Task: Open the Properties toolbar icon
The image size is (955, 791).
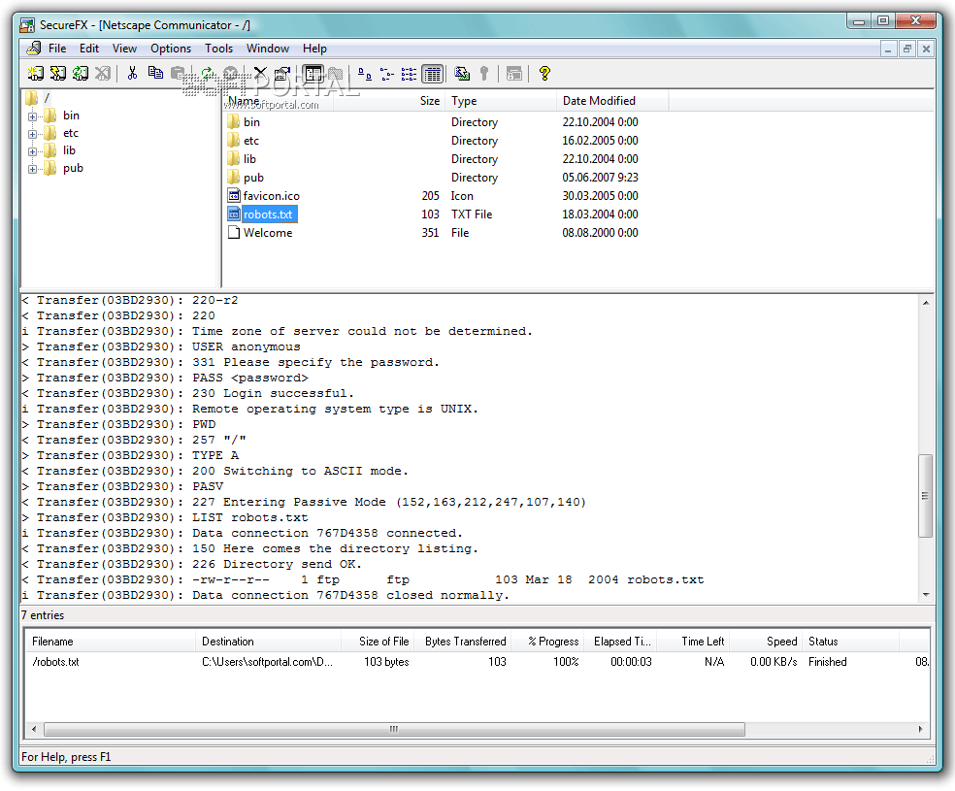Action: click(x=282, y=74)
